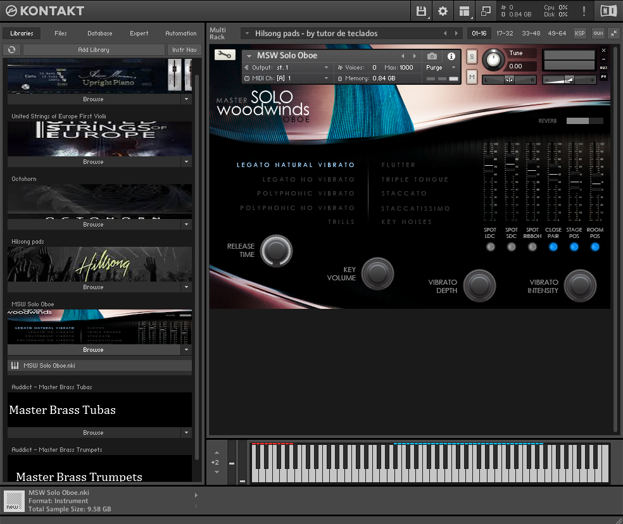The width and height of the screenshot is (623, 524).
Task: Select rack page 17-32
Action: (505, 34)
